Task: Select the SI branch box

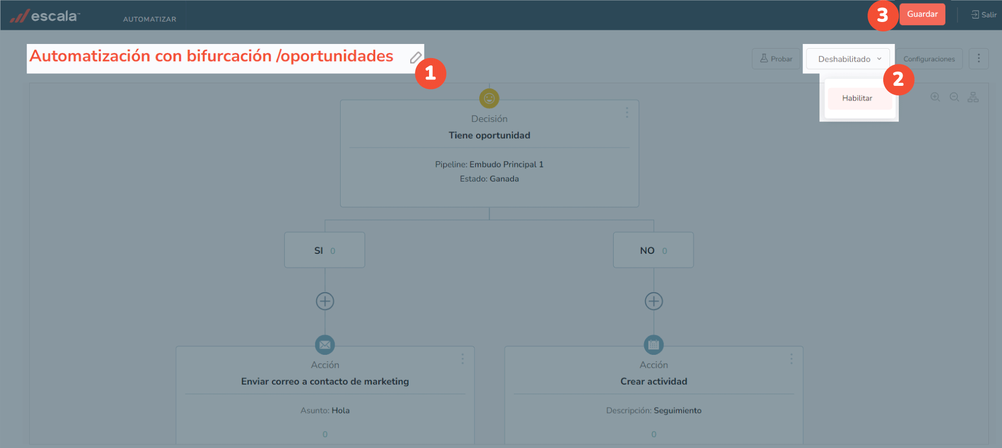Action: pyautogui.click(x=324, y=250)
